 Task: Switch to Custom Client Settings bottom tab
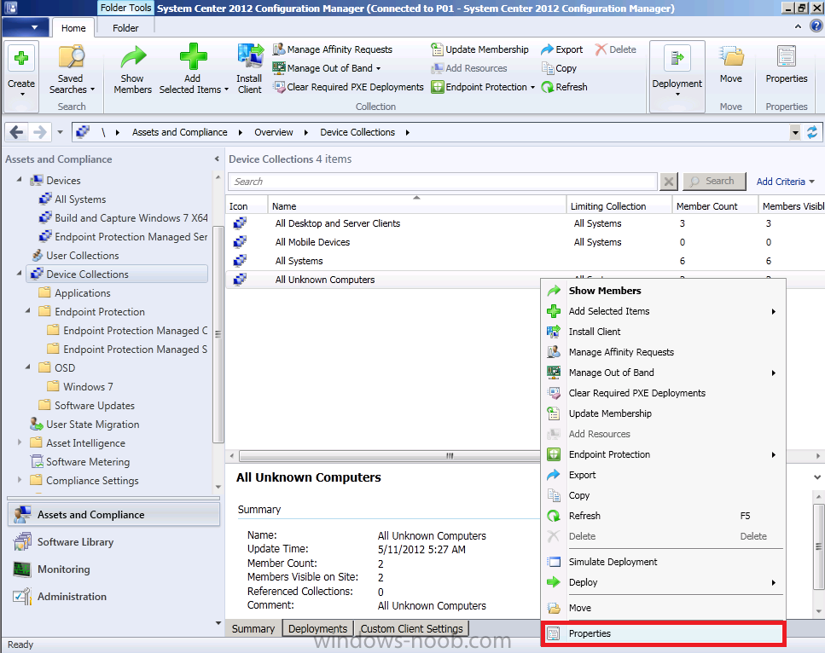pos(411,629)
